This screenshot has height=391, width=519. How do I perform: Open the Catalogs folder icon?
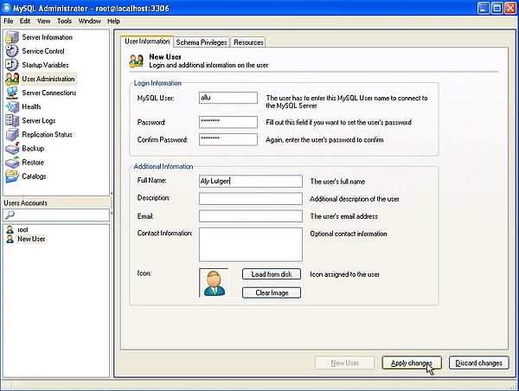pos(12,176)
